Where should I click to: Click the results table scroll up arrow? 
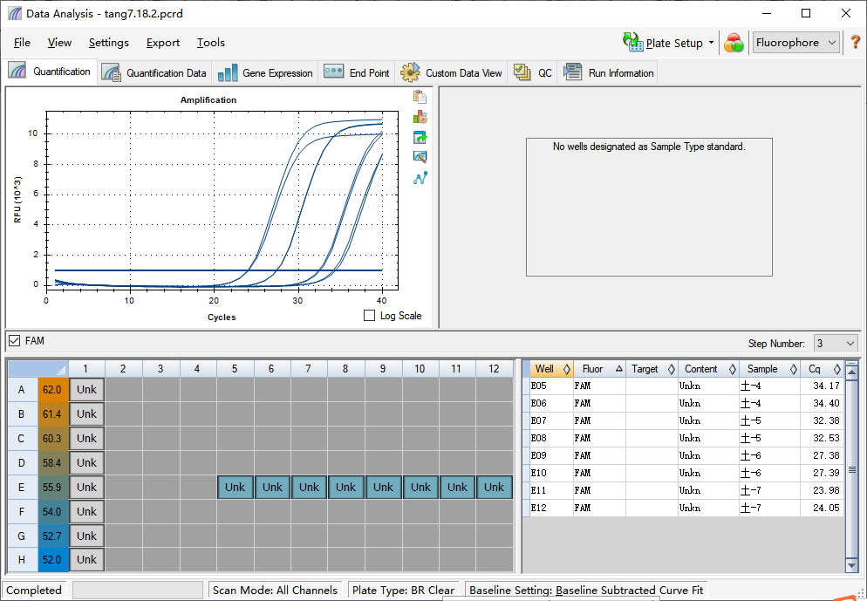tap(851, 372)
